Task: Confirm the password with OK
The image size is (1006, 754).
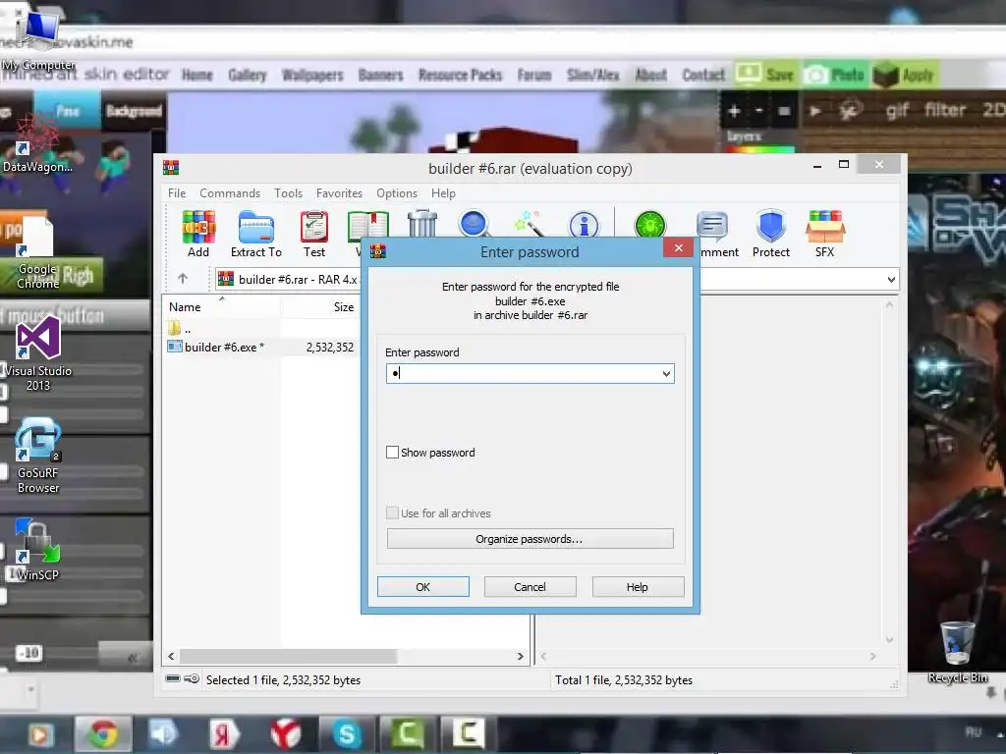Action: coord(422,587)
